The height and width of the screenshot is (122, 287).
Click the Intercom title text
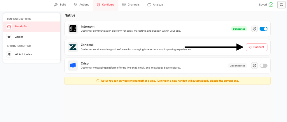coord(87,27)
